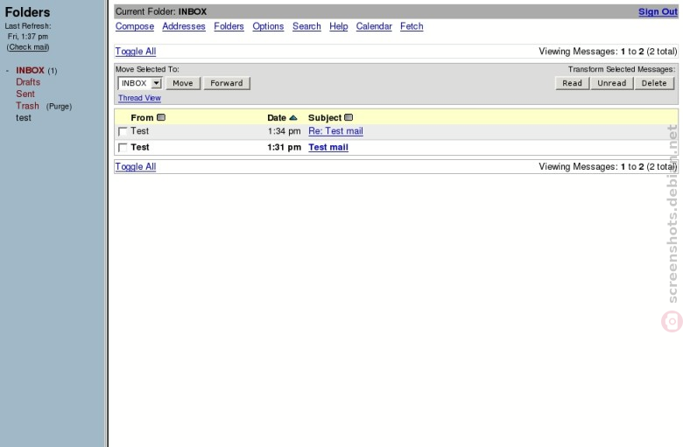Mark selected messages as Unread
Viewport: 683px width, 447px height.
coord(611,83)
